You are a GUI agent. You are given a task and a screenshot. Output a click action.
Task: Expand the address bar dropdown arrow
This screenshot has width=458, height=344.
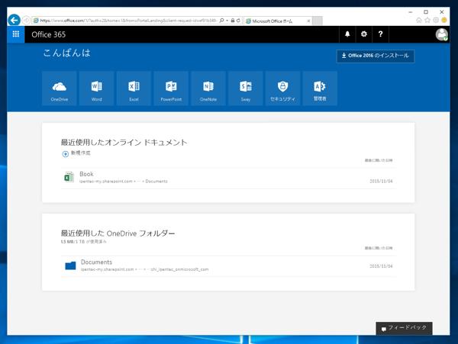click(227, 21)
